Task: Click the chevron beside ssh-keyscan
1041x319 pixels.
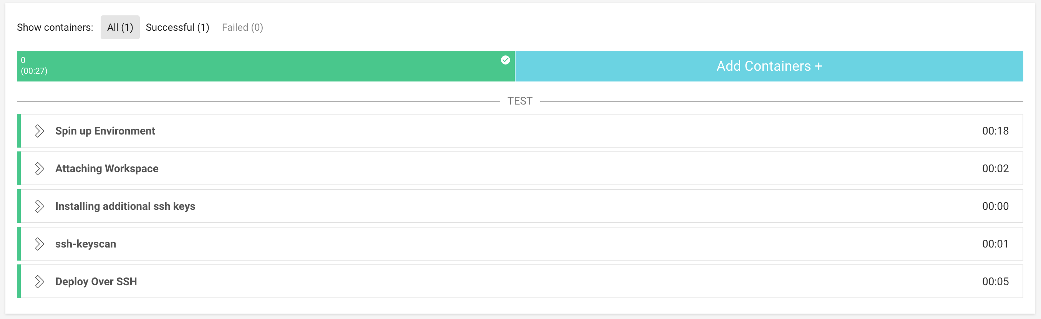Action: coord(39,244)
